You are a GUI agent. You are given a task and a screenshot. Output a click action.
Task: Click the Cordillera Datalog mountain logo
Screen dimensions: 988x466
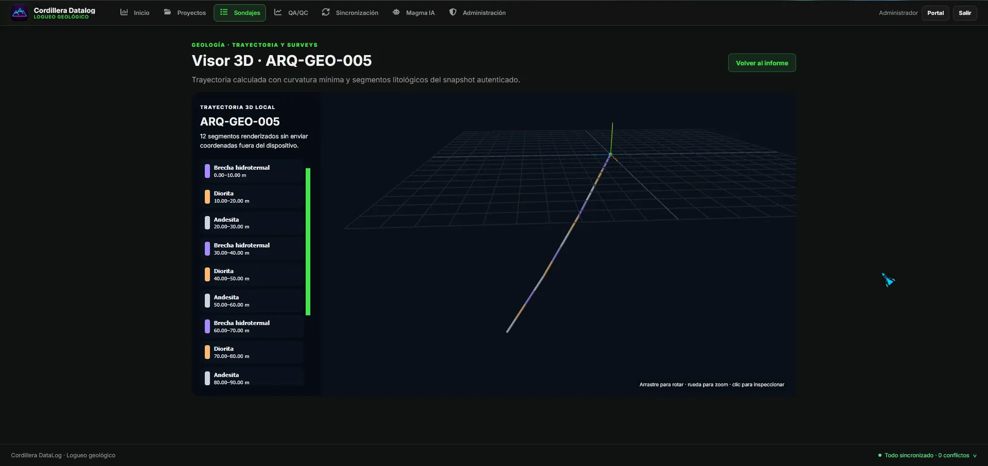pos(20,13)
